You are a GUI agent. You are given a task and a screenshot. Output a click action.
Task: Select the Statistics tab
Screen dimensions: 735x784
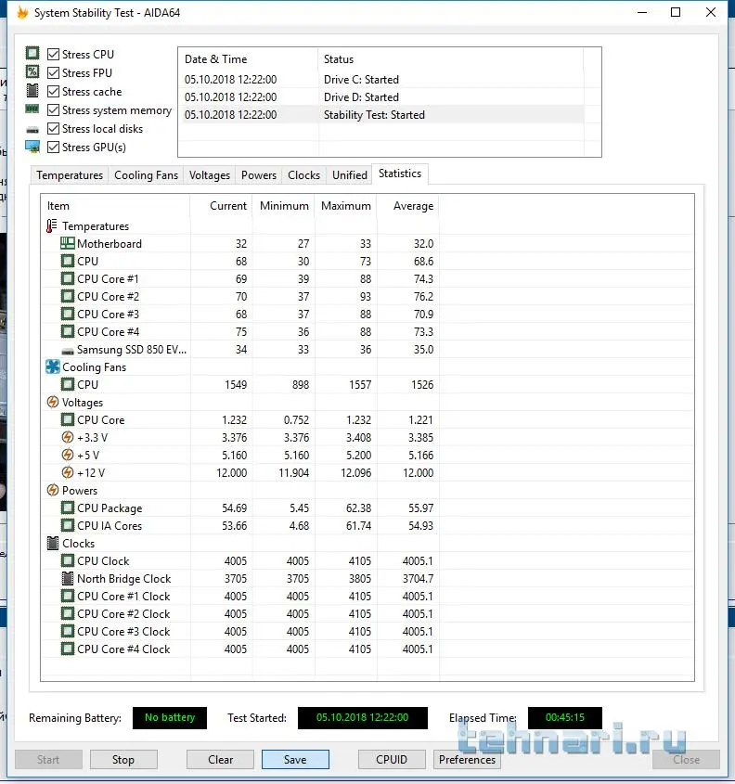400,174
